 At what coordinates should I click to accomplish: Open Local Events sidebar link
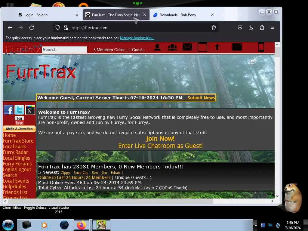pos(16,181)
